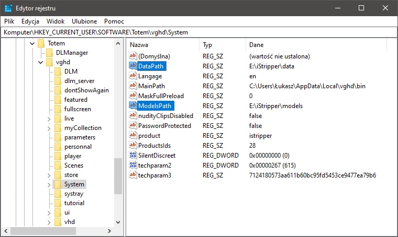Viewport: 398px width, 237px height.
Task: Open the Ulubione menu
Action: pos(84,21)
